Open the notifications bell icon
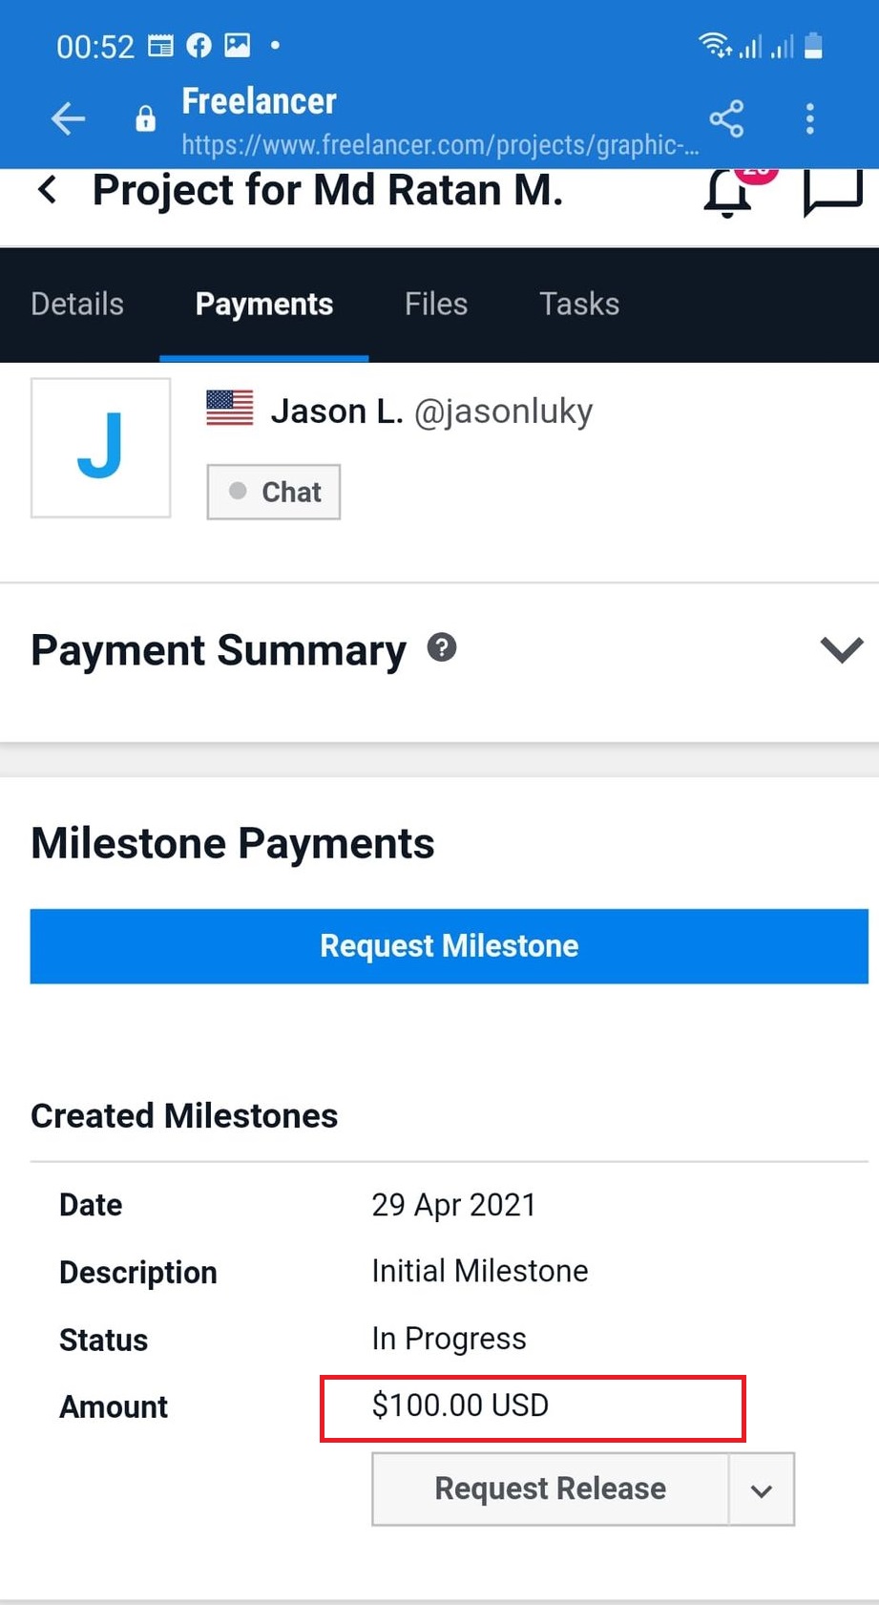Image resolution: width=879 pixels, height=1605 pixels. (728, 192)
